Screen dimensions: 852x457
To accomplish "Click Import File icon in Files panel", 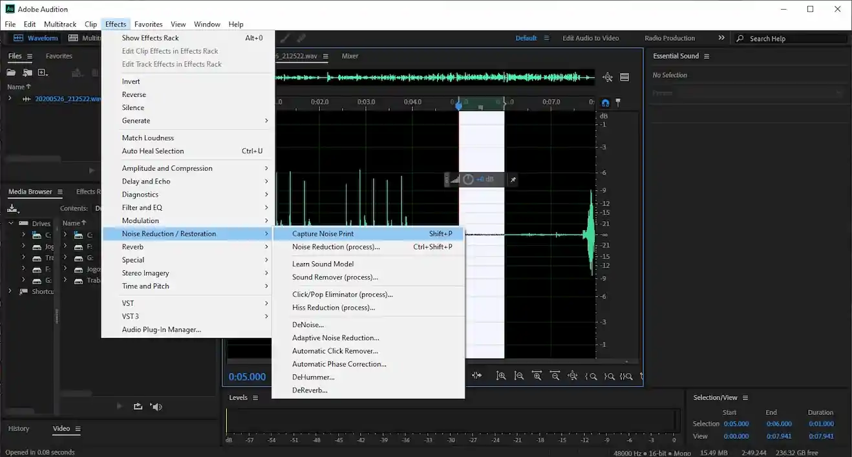I will (x=27, y=73).
